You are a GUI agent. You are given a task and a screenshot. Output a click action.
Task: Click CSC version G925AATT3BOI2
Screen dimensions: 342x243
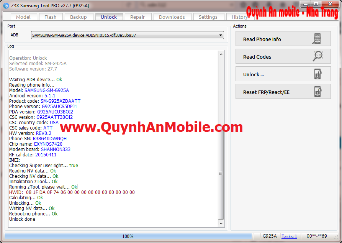coord(54,117)
